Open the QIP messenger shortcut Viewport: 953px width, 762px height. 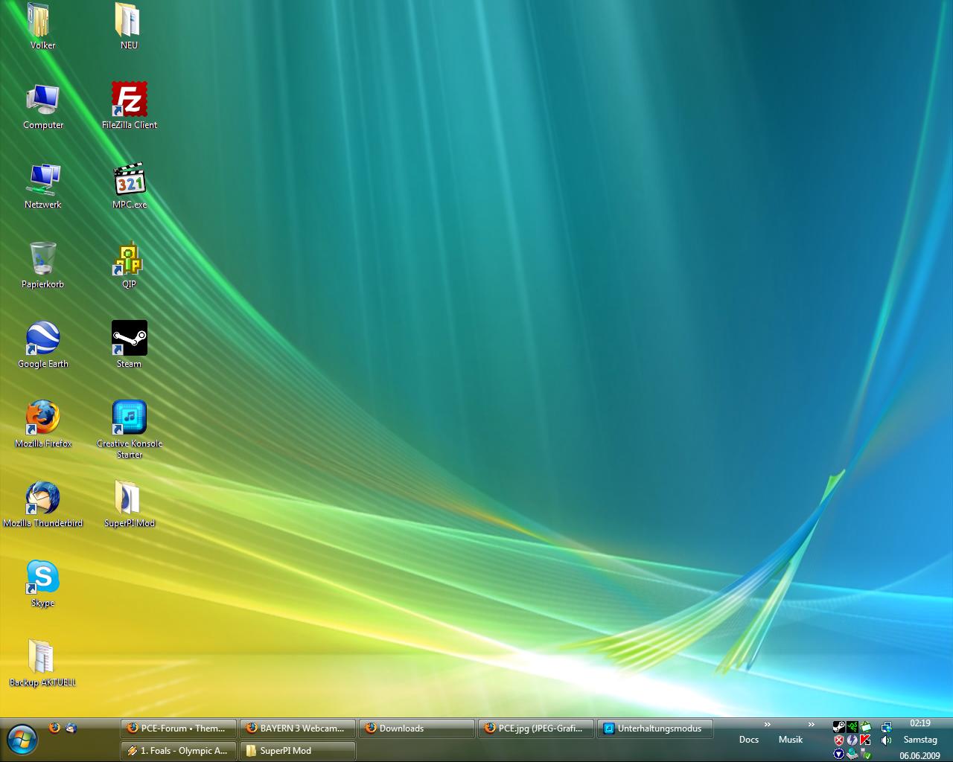130,260
